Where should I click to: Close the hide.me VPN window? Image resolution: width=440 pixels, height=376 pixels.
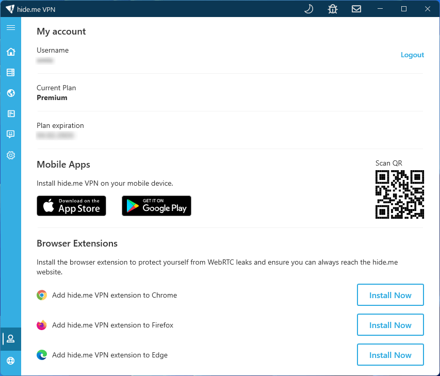(x=428, y=9)
